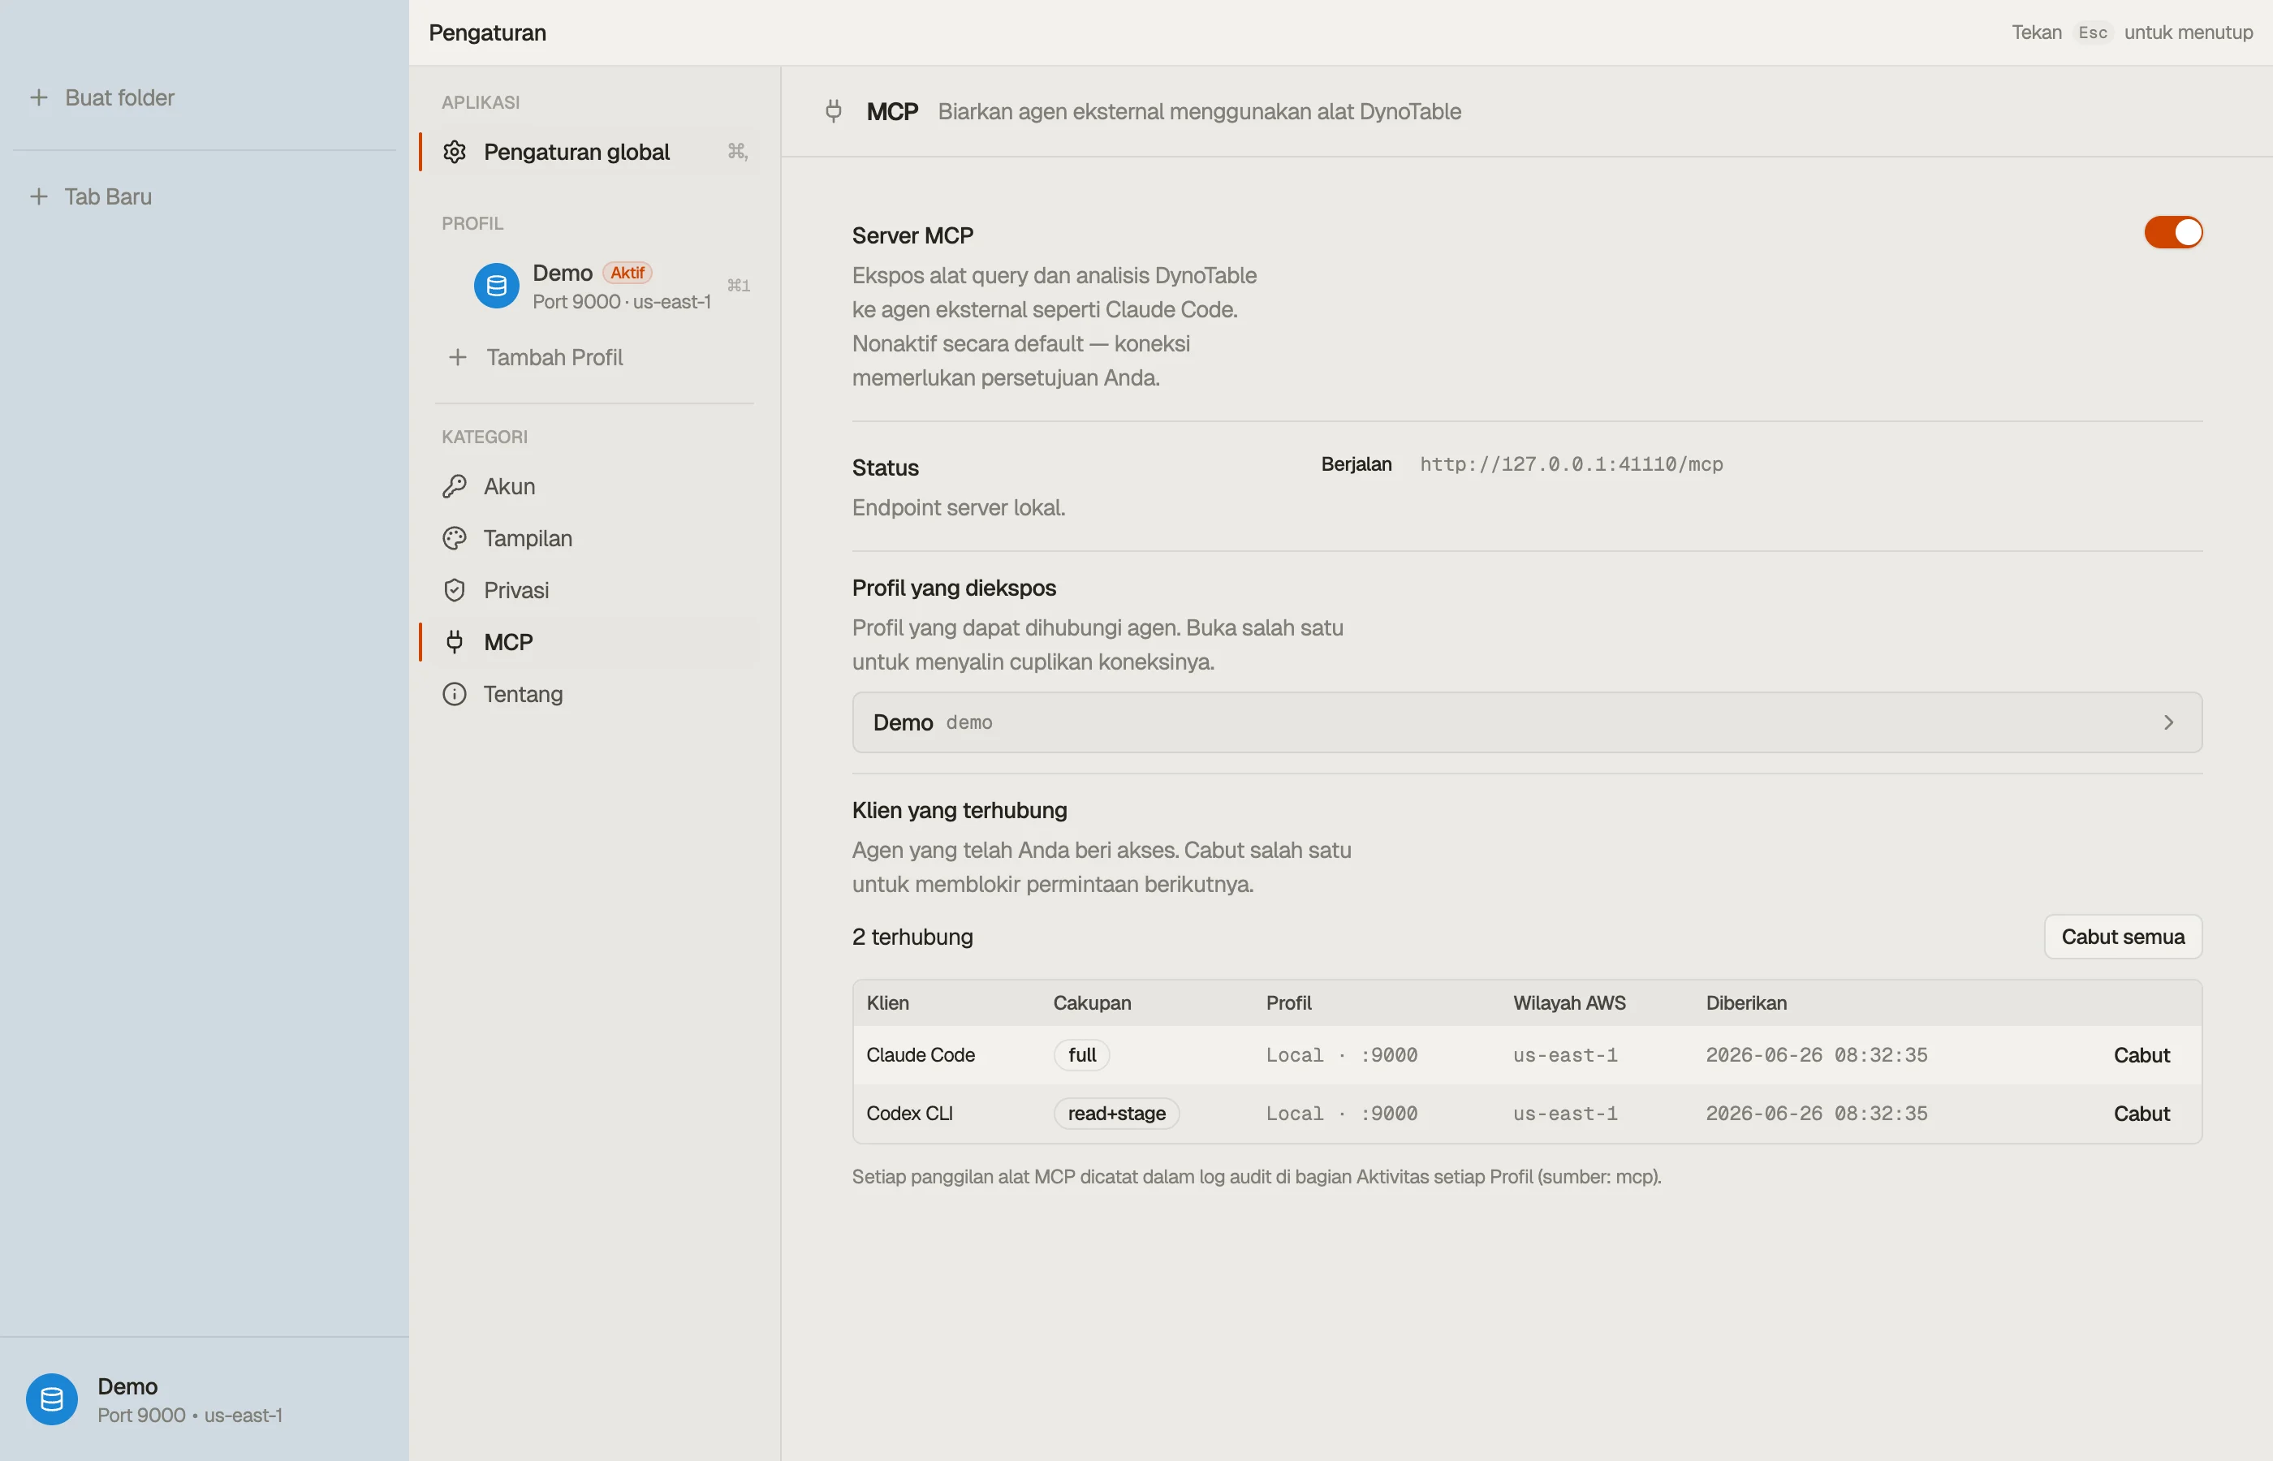This screenshot has height=1461, width=2273.
Task: Click the key icon for Akun
Action: pyautogui.click(x=455, y=487)
